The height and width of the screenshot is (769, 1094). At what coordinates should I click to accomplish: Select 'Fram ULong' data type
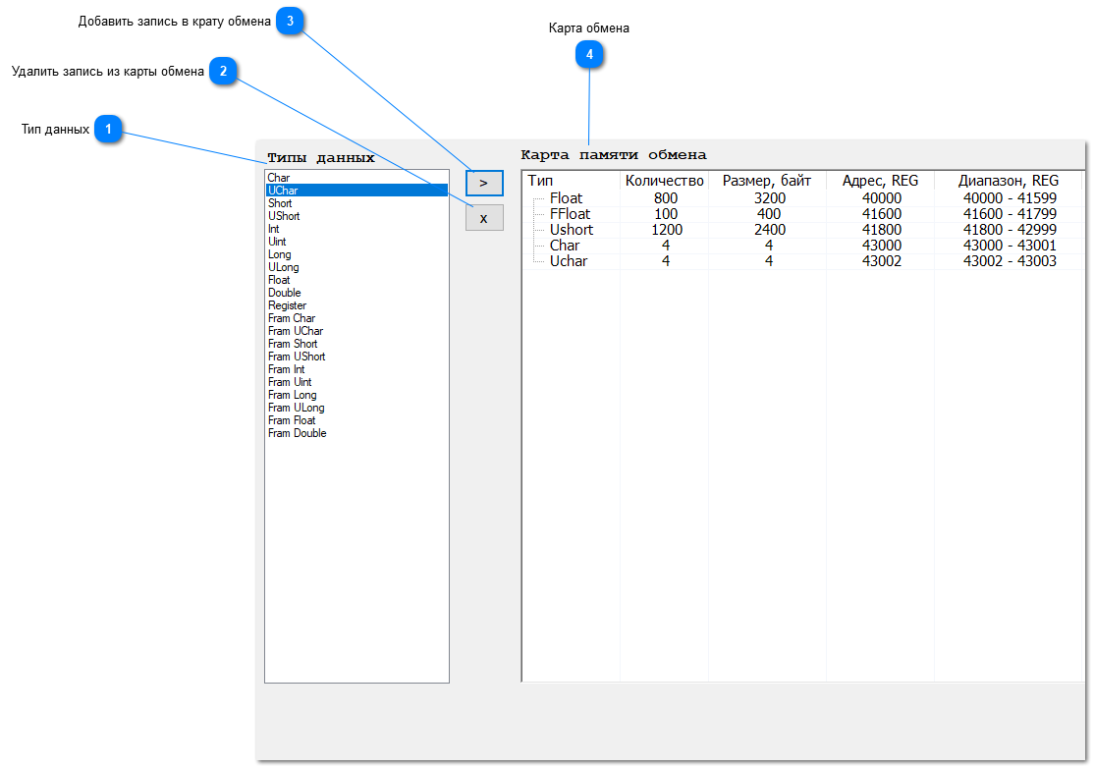pos(356,409)
